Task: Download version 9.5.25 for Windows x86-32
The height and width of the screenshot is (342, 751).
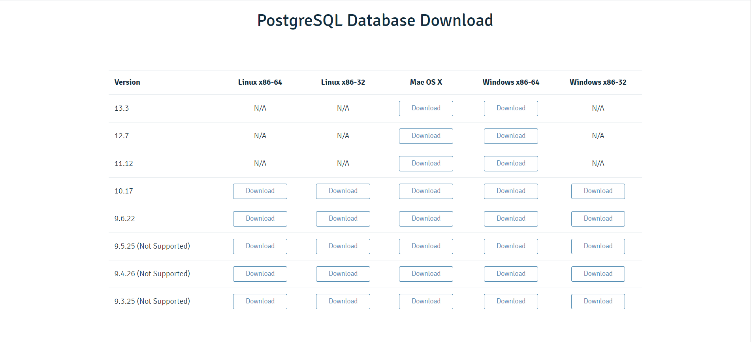Action: point(598,246)
